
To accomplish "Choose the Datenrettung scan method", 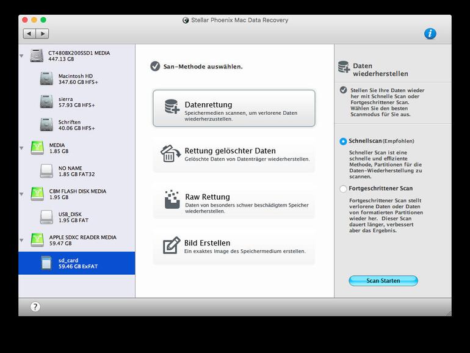I will point(234,108).
